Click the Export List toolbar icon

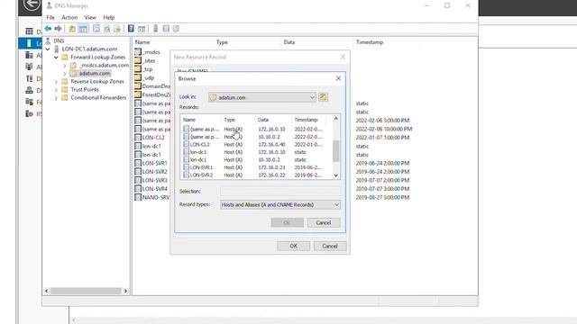pos(117,29)
